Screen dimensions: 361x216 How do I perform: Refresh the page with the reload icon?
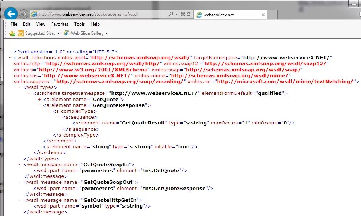[189, 14]
